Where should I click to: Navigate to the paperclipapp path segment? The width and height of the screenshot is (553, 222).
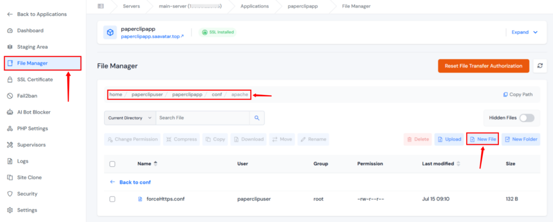point(187,95)
